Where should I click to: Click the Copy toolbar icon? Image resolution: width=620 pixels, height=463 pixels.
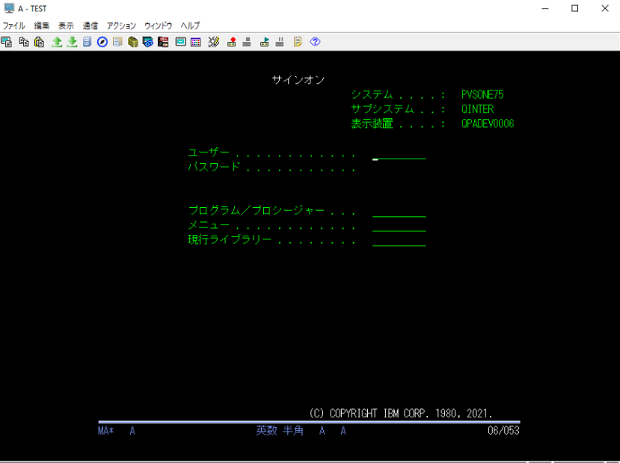[x=24, y=42]
